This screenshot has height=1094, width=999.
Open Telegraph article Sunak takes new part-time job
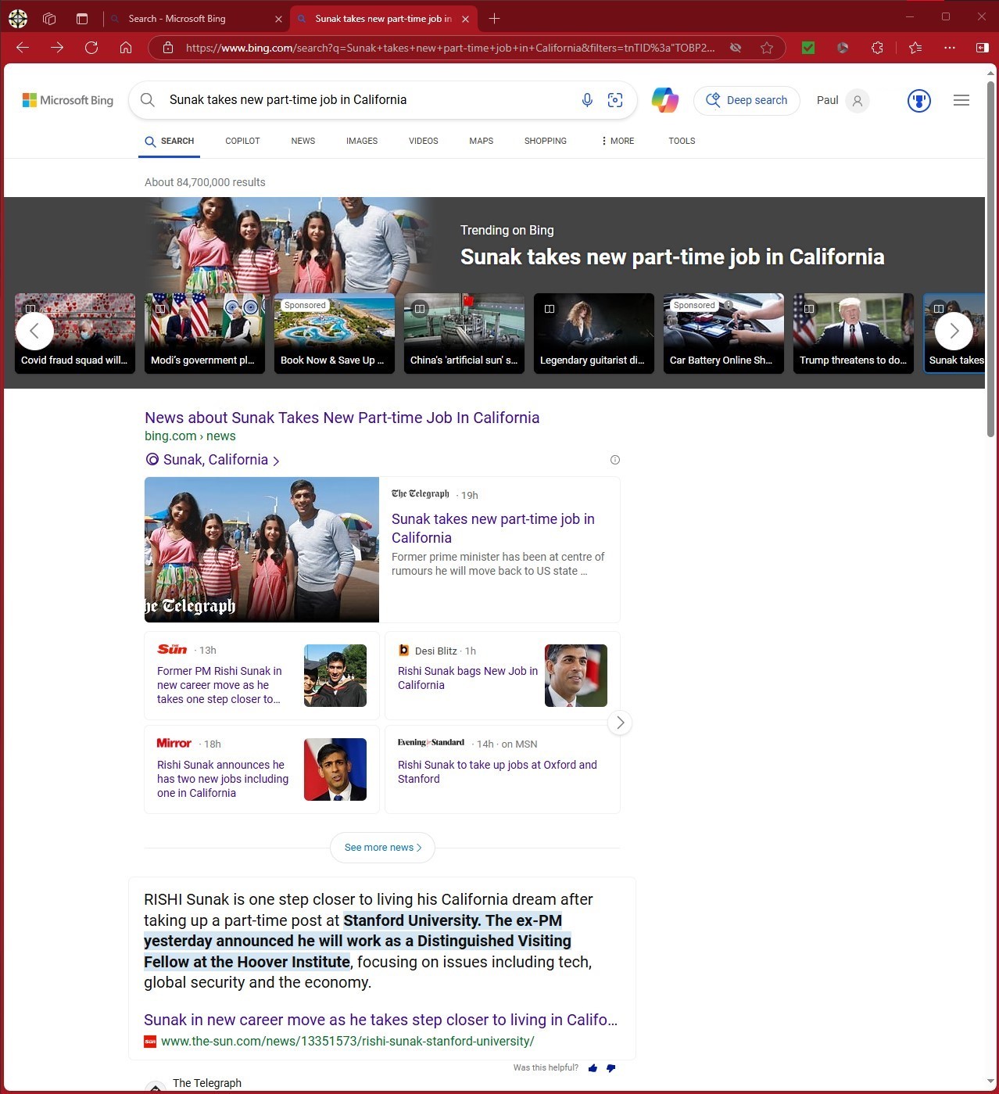[x=493, y=529]
